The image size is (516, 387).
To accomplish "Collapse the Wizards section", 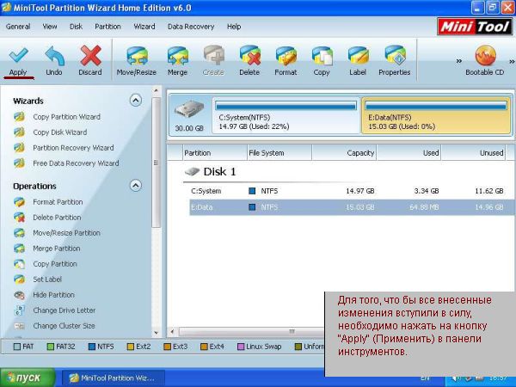I will [x=136, y=100].
